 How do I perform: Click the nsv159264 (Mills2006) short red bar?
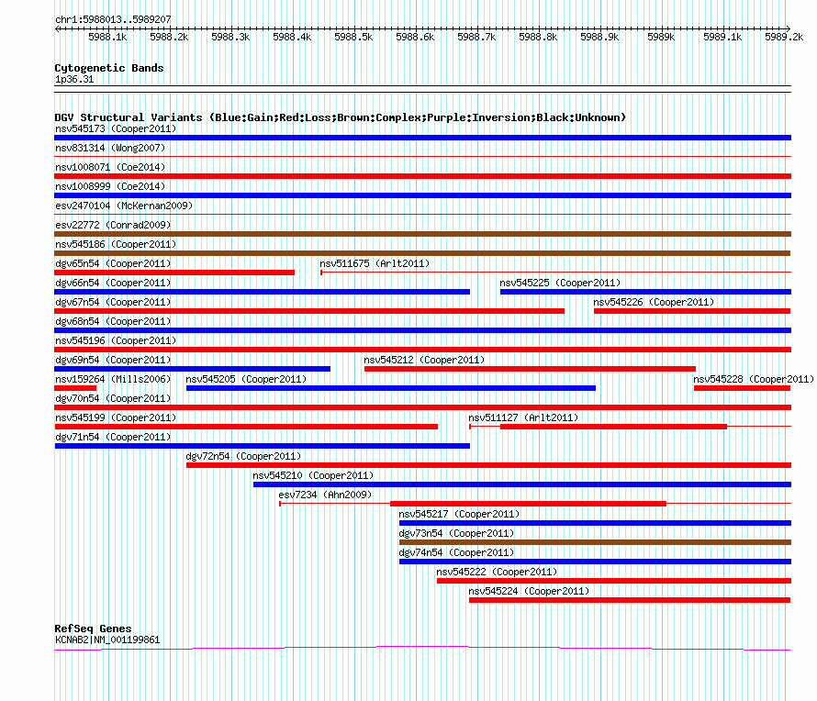click(x=75, y=388)
